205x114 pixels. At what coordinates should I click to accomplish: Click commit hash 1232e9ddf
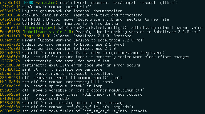point(10,7)
